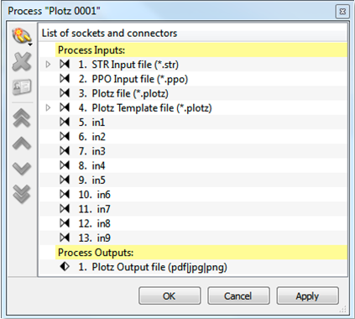Move item up with single up chevron
The image size is (355, 319).
22,143
